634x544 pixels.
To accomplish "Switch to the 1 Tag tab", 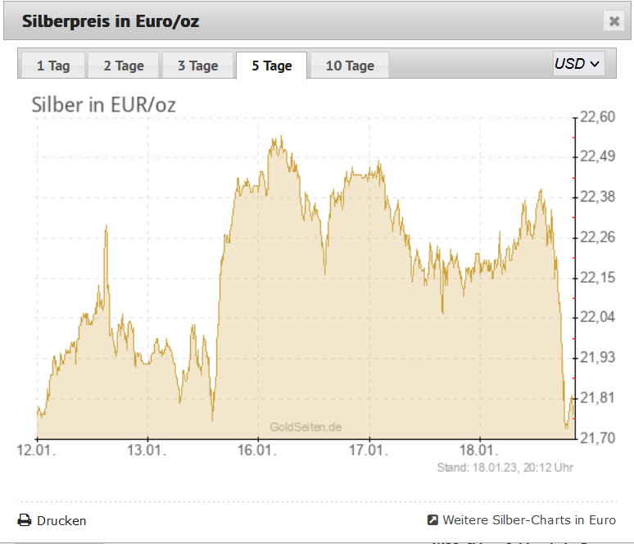I will pyautogui.click(x=53, y=66).
